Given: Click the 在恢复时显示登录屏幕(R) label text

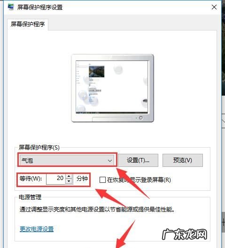Looking at the screenshot, I should 139,180.
